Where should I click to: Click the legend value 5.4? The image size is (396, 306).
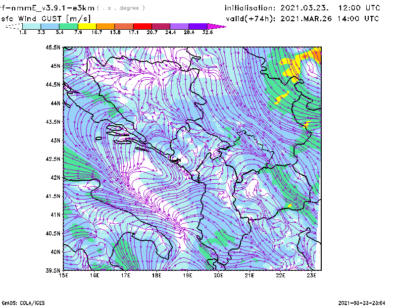click(59, 32)
